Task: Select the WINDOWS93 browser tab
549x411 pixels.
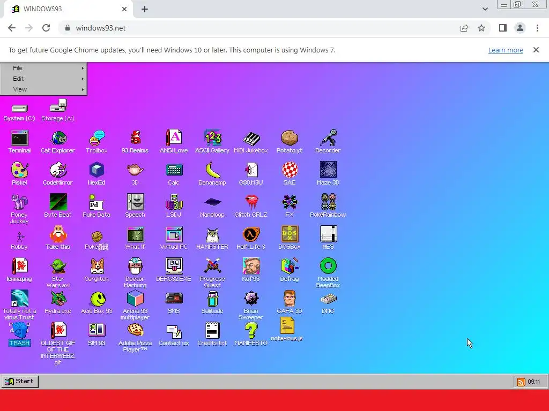Action: pos(68,9)
